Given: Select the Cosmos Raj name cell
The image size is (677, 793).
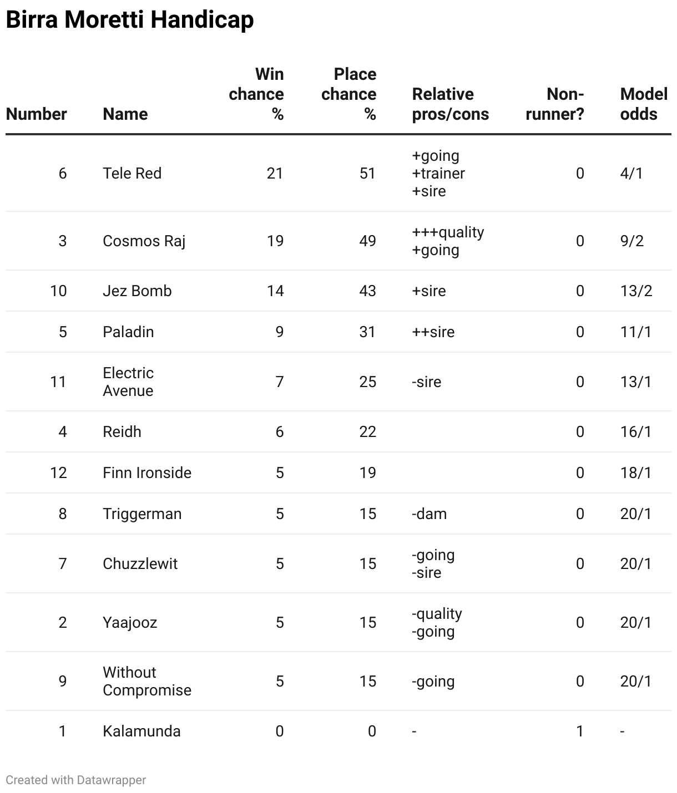Looking at the screenshot, I should click(x=144, y=241).
